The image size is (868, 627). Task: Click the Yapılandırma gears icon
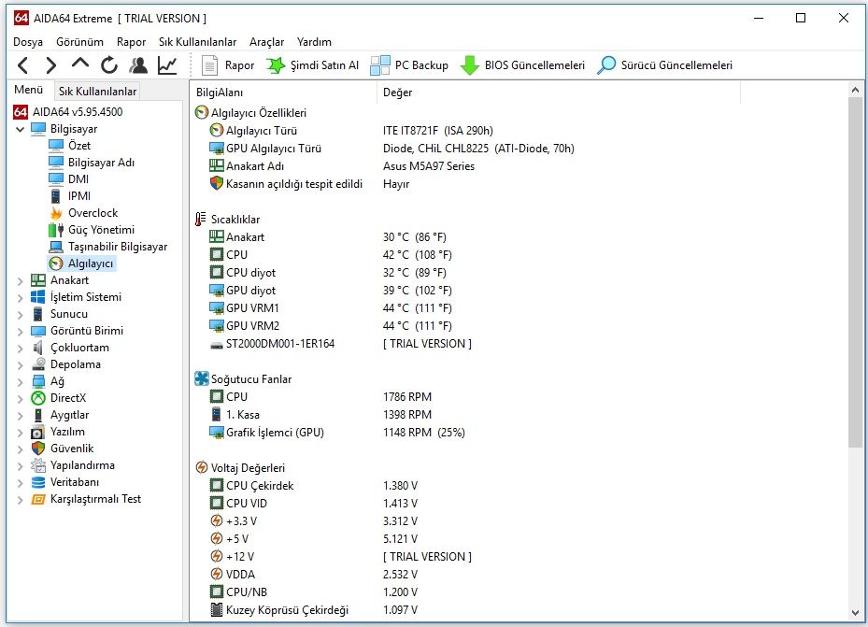pos(38,465)
